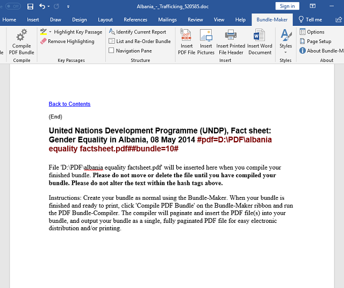Image resolution: width=344 pixels, height=288 pixels.
Task: Click the misspelled word albania in body
Action: coord(94,167)
